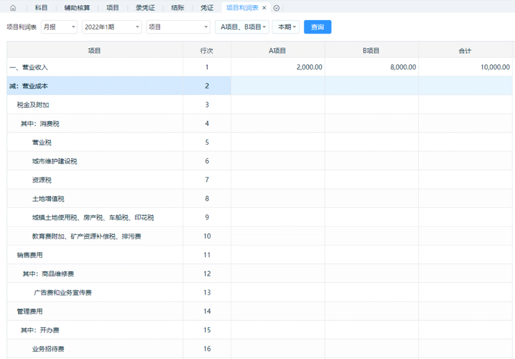Select the 土地增值税 row
Image resolution: width=515 pixels, height=359 pixels.
(x=259, y=199)
